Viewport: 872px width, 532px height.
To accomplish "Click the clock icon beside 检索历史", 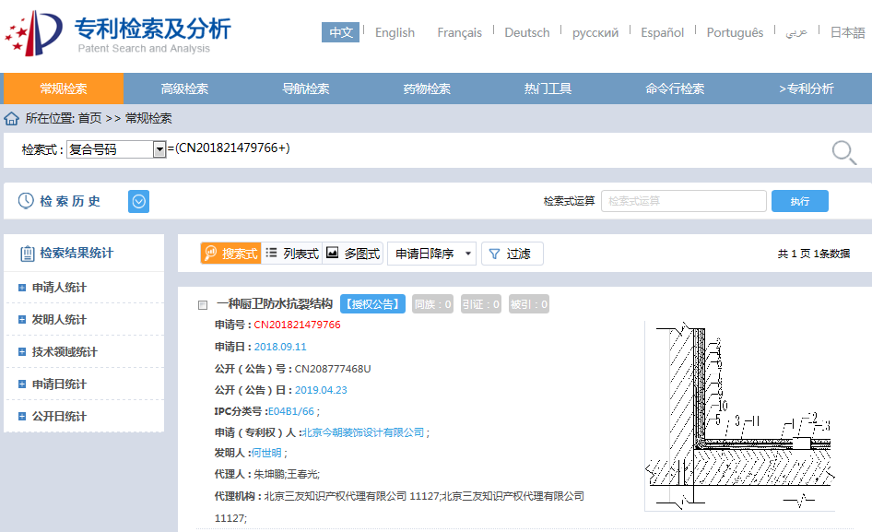I will tap(26, 201).
